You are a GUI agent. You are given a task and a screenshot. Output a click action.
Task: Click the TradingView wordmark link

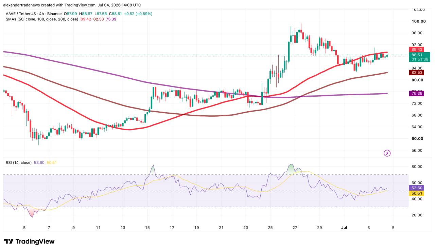pyautogui.click(x=35, y=242)
